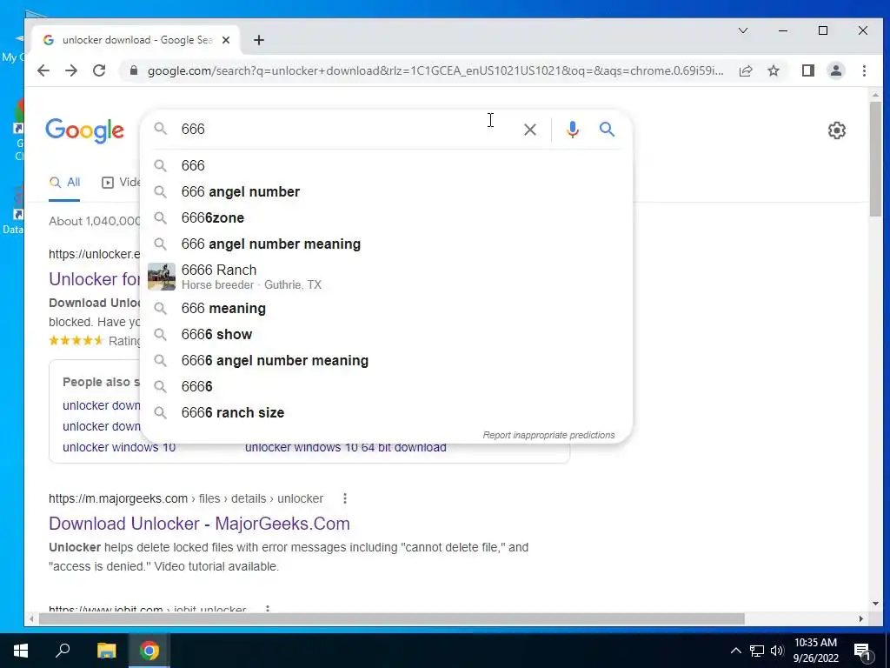Click the vertical page scrollbar

point(875,159)
